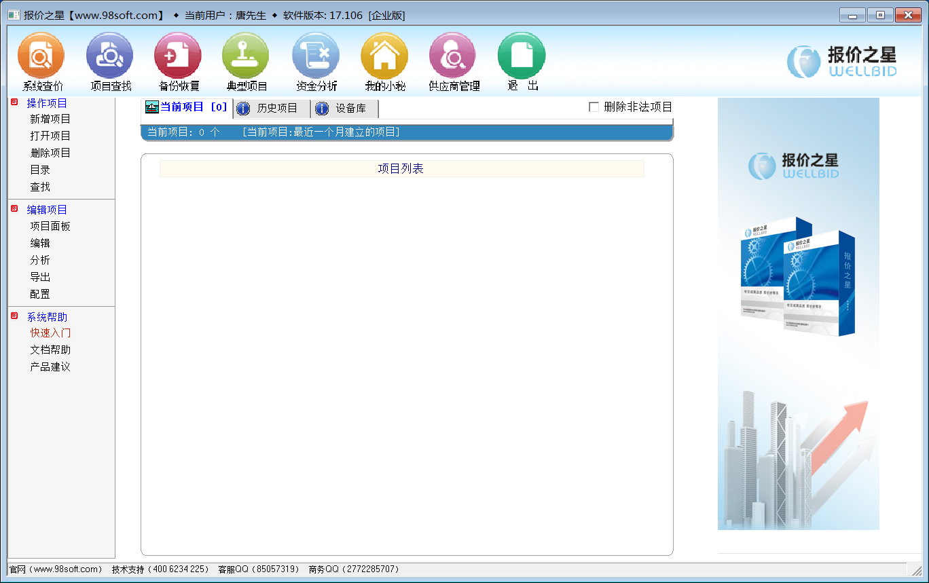This screenshot has height=583, width=929.
Task: Choose 分析 in the sidebar
Action: point(40,260)
